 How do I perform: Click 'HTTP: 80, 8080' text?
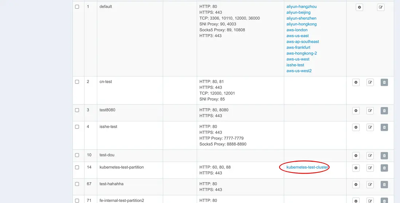214,110
